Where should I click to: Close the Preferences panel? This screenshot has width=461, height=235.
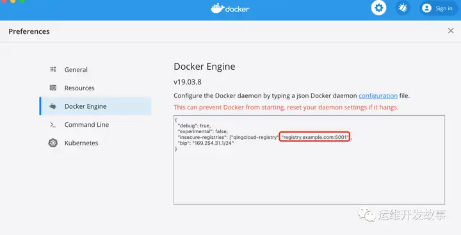click(x=451, y=31)
